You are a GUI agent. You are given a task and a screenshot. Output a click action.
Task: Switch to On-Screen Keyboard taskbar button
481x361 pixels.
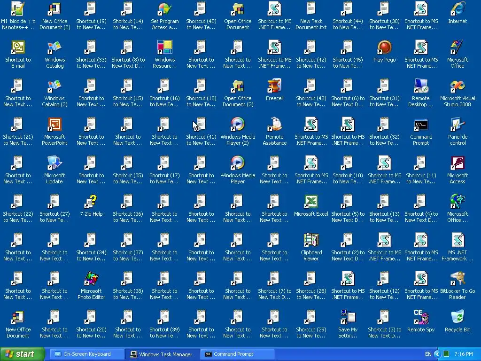click(x=86, y=354)
